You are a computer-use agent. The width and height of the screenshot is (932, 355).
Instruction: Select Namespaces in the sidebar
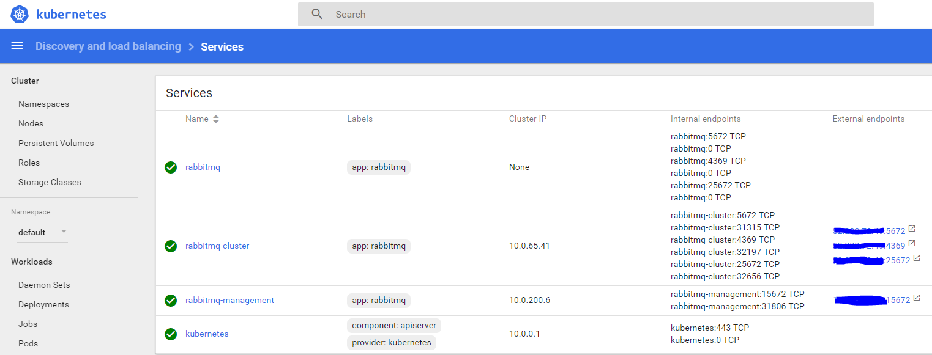click(43, 104)
